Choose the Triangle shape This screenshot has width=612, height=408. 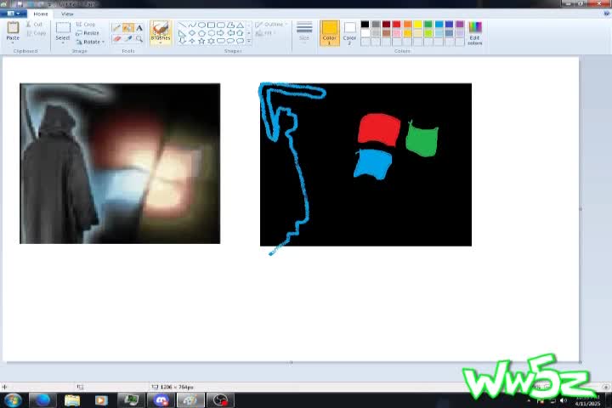240,25
